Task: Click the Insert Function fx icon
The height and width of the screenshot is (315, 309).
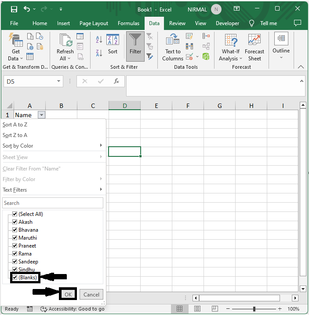Action: click(x=116, y=81)
